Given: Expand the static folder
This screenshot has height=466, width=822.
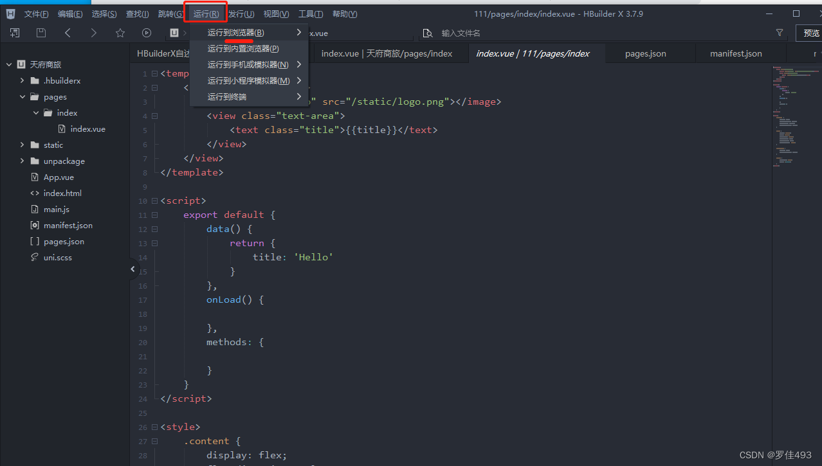Looking at the screenshot, I should coord(23,145).
